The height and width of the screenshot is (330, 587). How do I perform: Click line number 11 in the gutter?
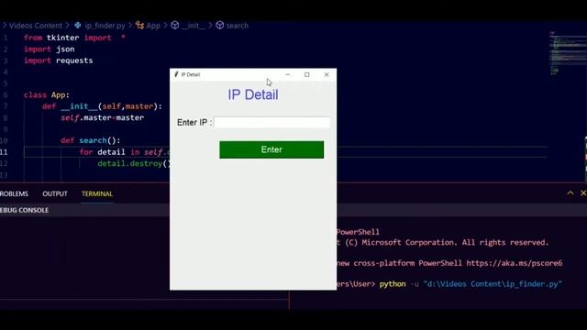pos(4,152)
